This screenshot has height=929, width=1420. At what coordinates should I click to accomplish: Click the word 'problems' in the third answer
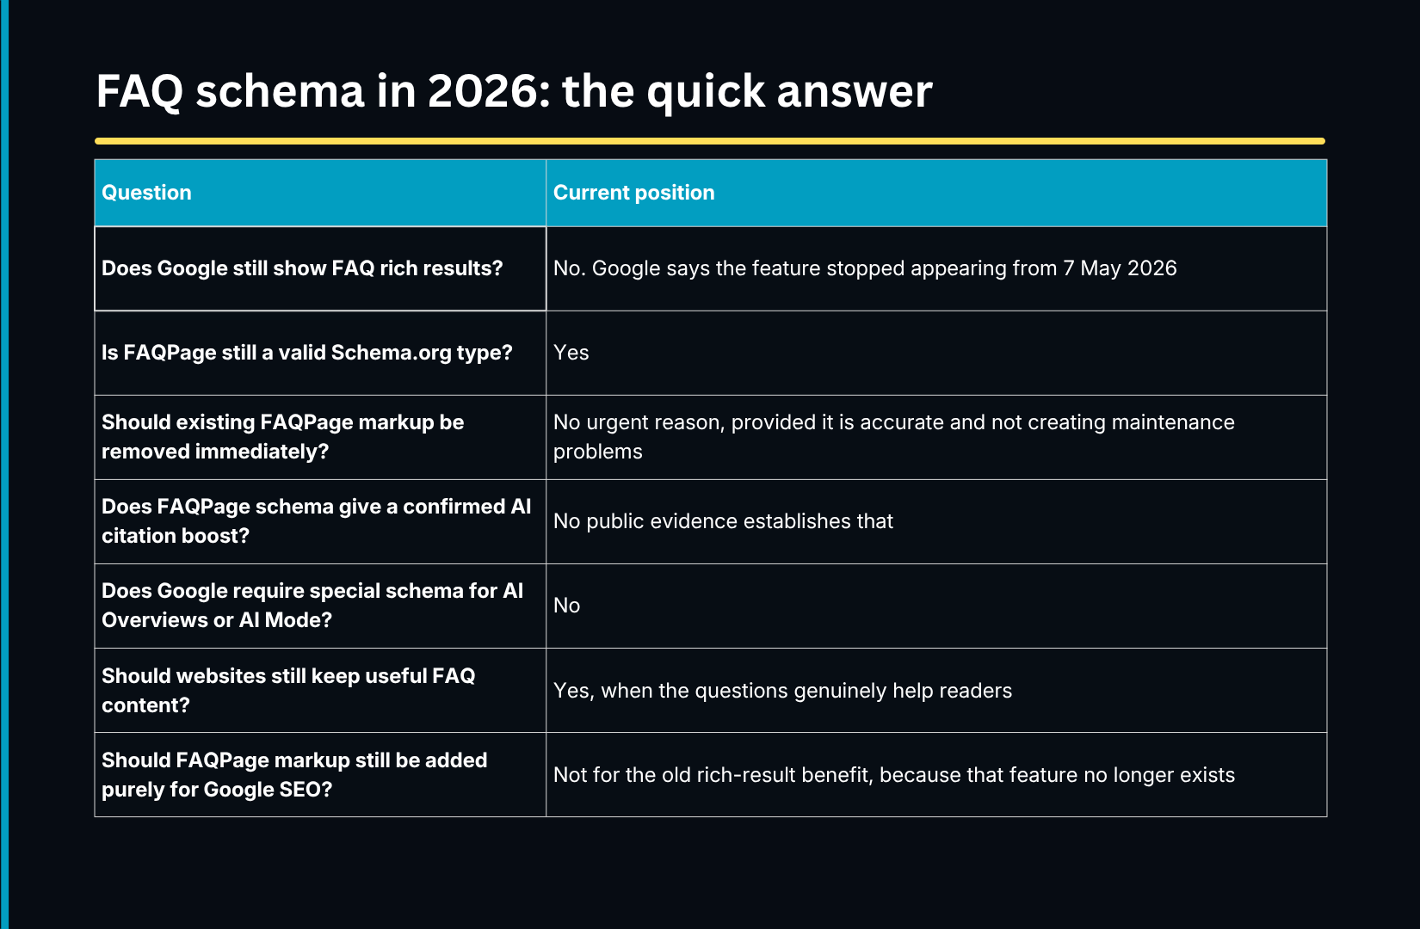pyautogui.click(x=597, y=452)
